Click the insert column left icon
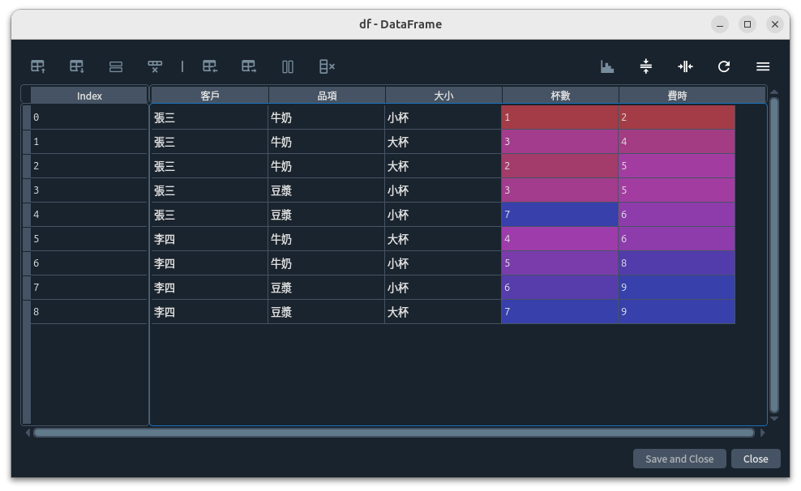801x491 pixels. tap(209, 66)
